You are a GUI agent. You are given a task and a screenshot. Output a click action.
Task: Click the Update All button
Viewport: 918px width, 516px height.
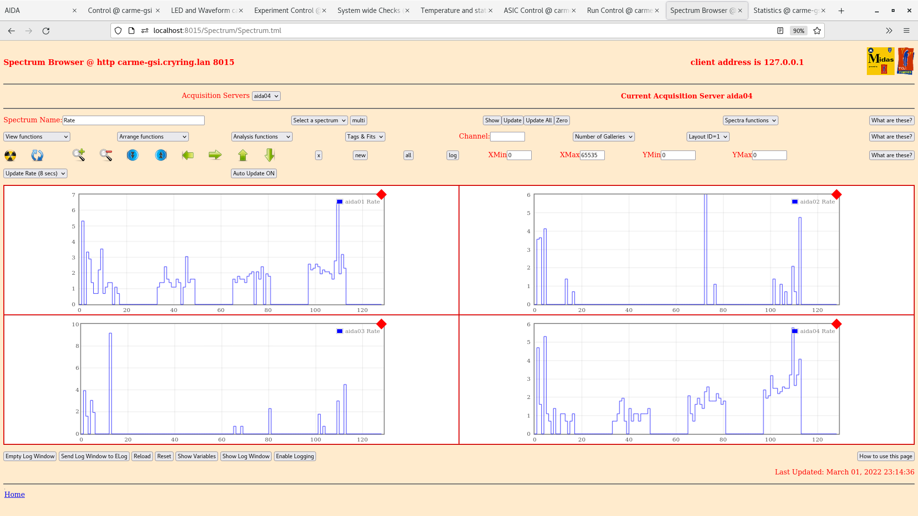pos(538,120)
